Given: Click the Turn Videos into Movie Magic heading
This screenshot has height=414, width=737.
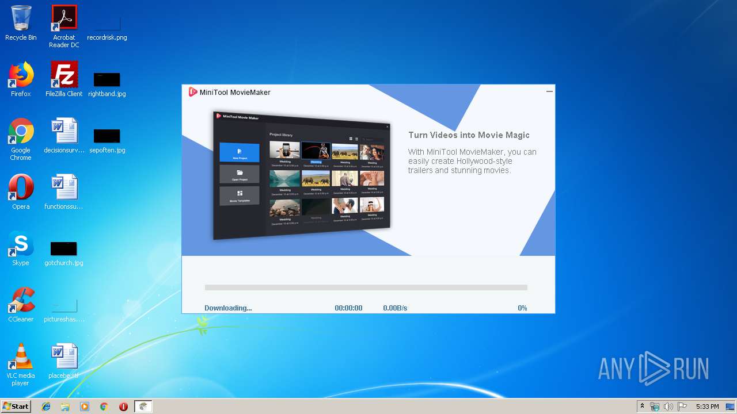Looking at the screenshot, I should pos(469,135).
